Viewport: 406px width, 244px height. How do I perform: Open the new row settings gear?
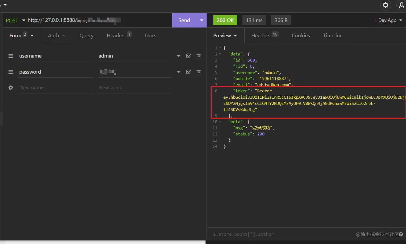tap(11, 88)
